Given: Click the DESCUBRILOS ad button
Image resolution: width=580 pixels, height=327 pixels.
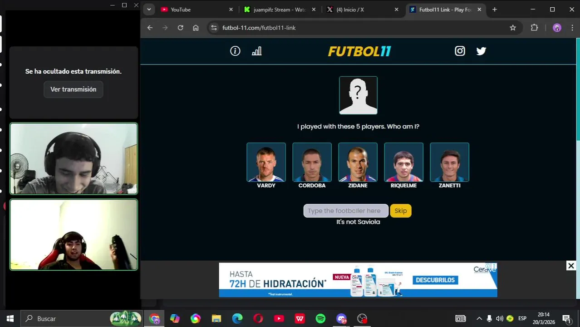Looking at the screenshot, I should [x=435, y=280].
